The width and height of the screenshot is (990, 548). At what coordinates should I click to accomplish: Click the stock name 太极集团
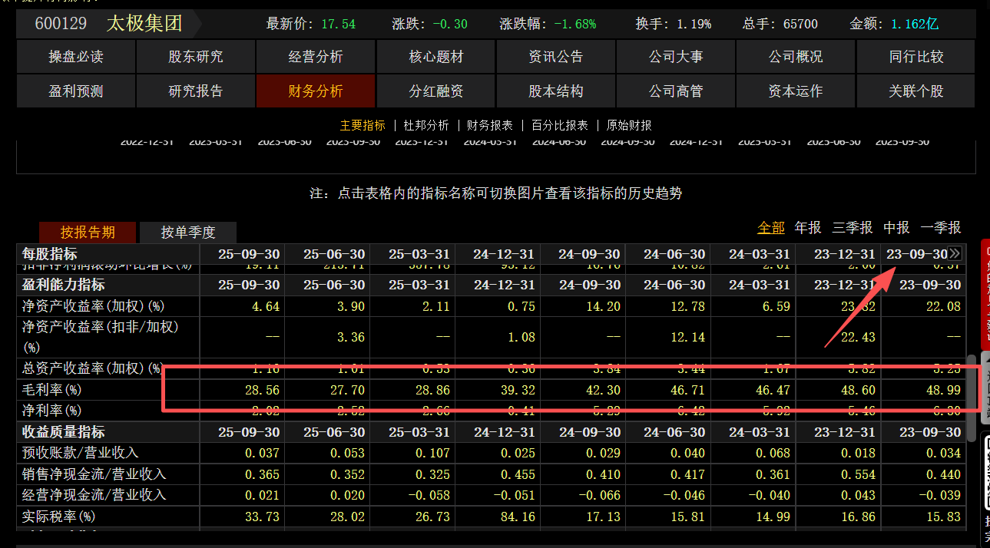tap(144, 24)
